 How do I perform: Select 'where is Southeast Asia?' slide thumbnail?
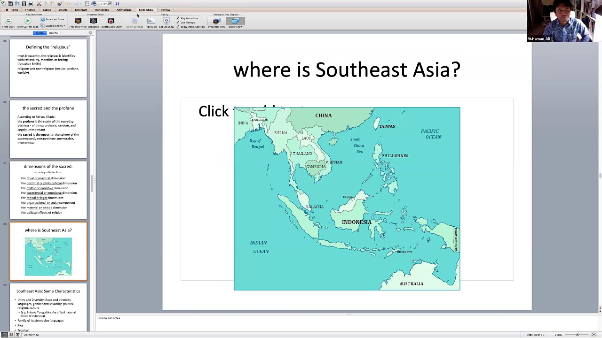click(x=48, y=252)
